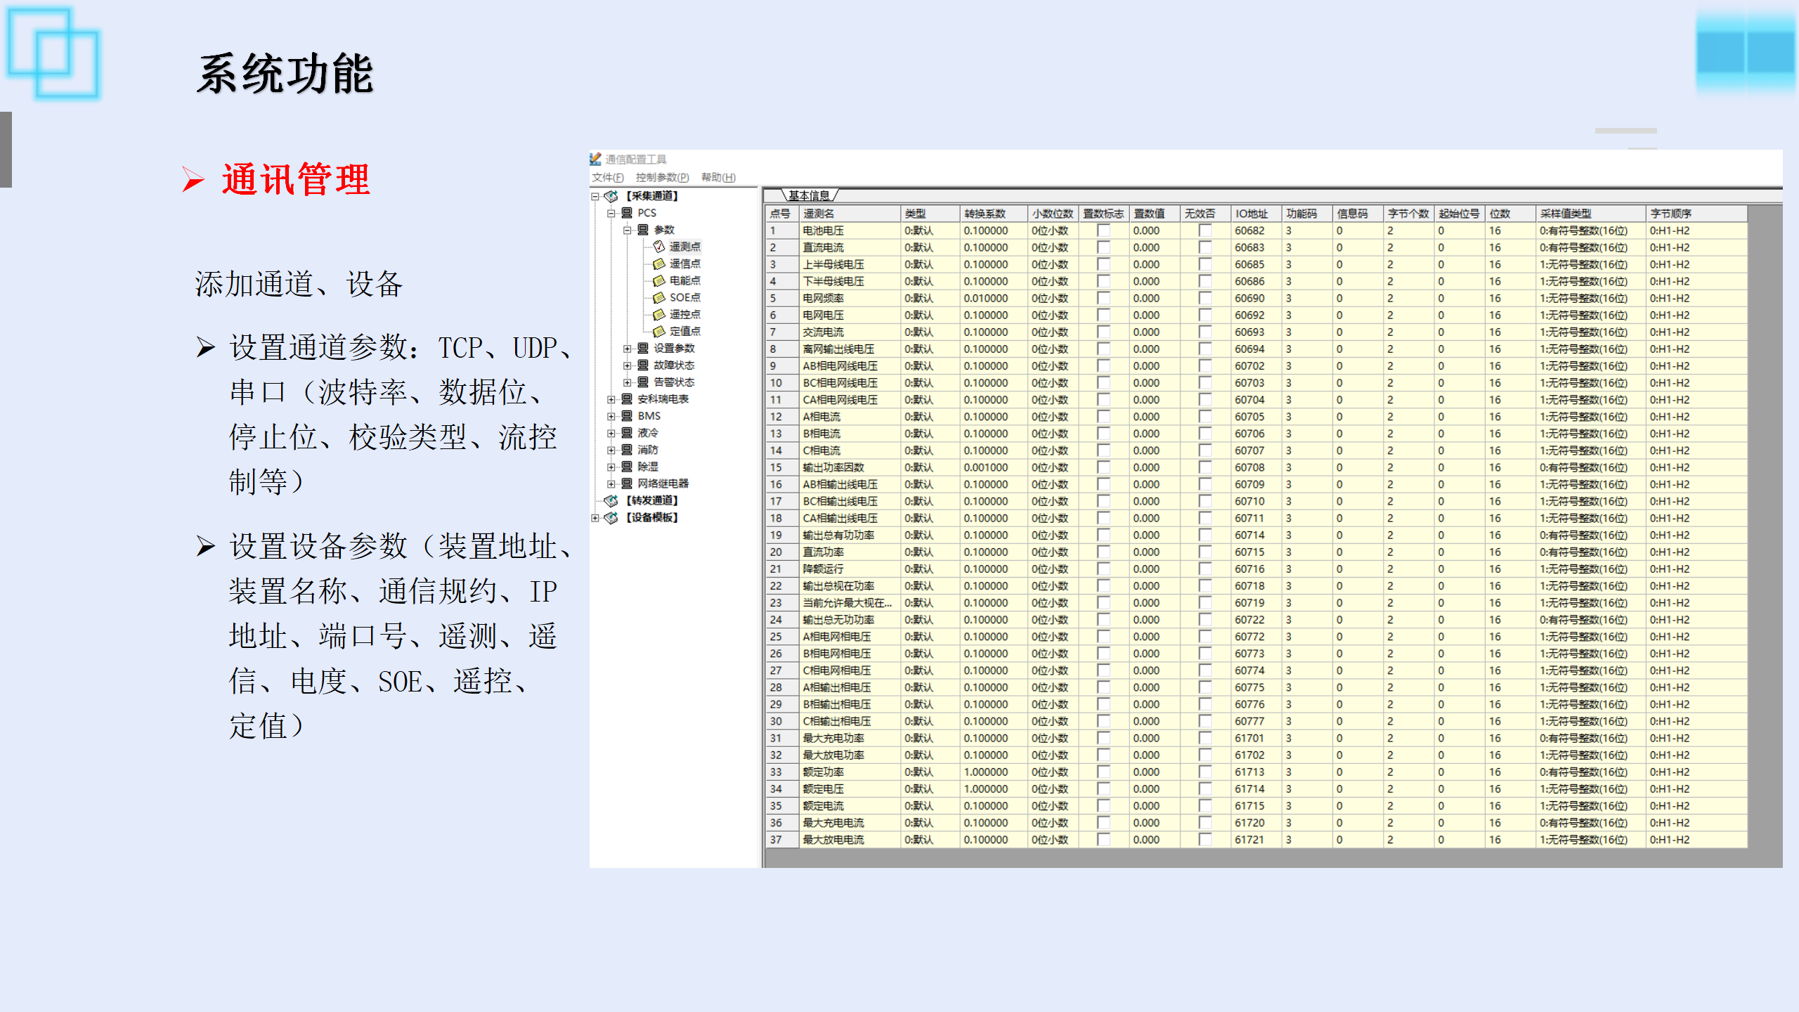The image size is (1799, 1012).
Task: Click the IO地址 column header
Action: (x=1256, y=214)
